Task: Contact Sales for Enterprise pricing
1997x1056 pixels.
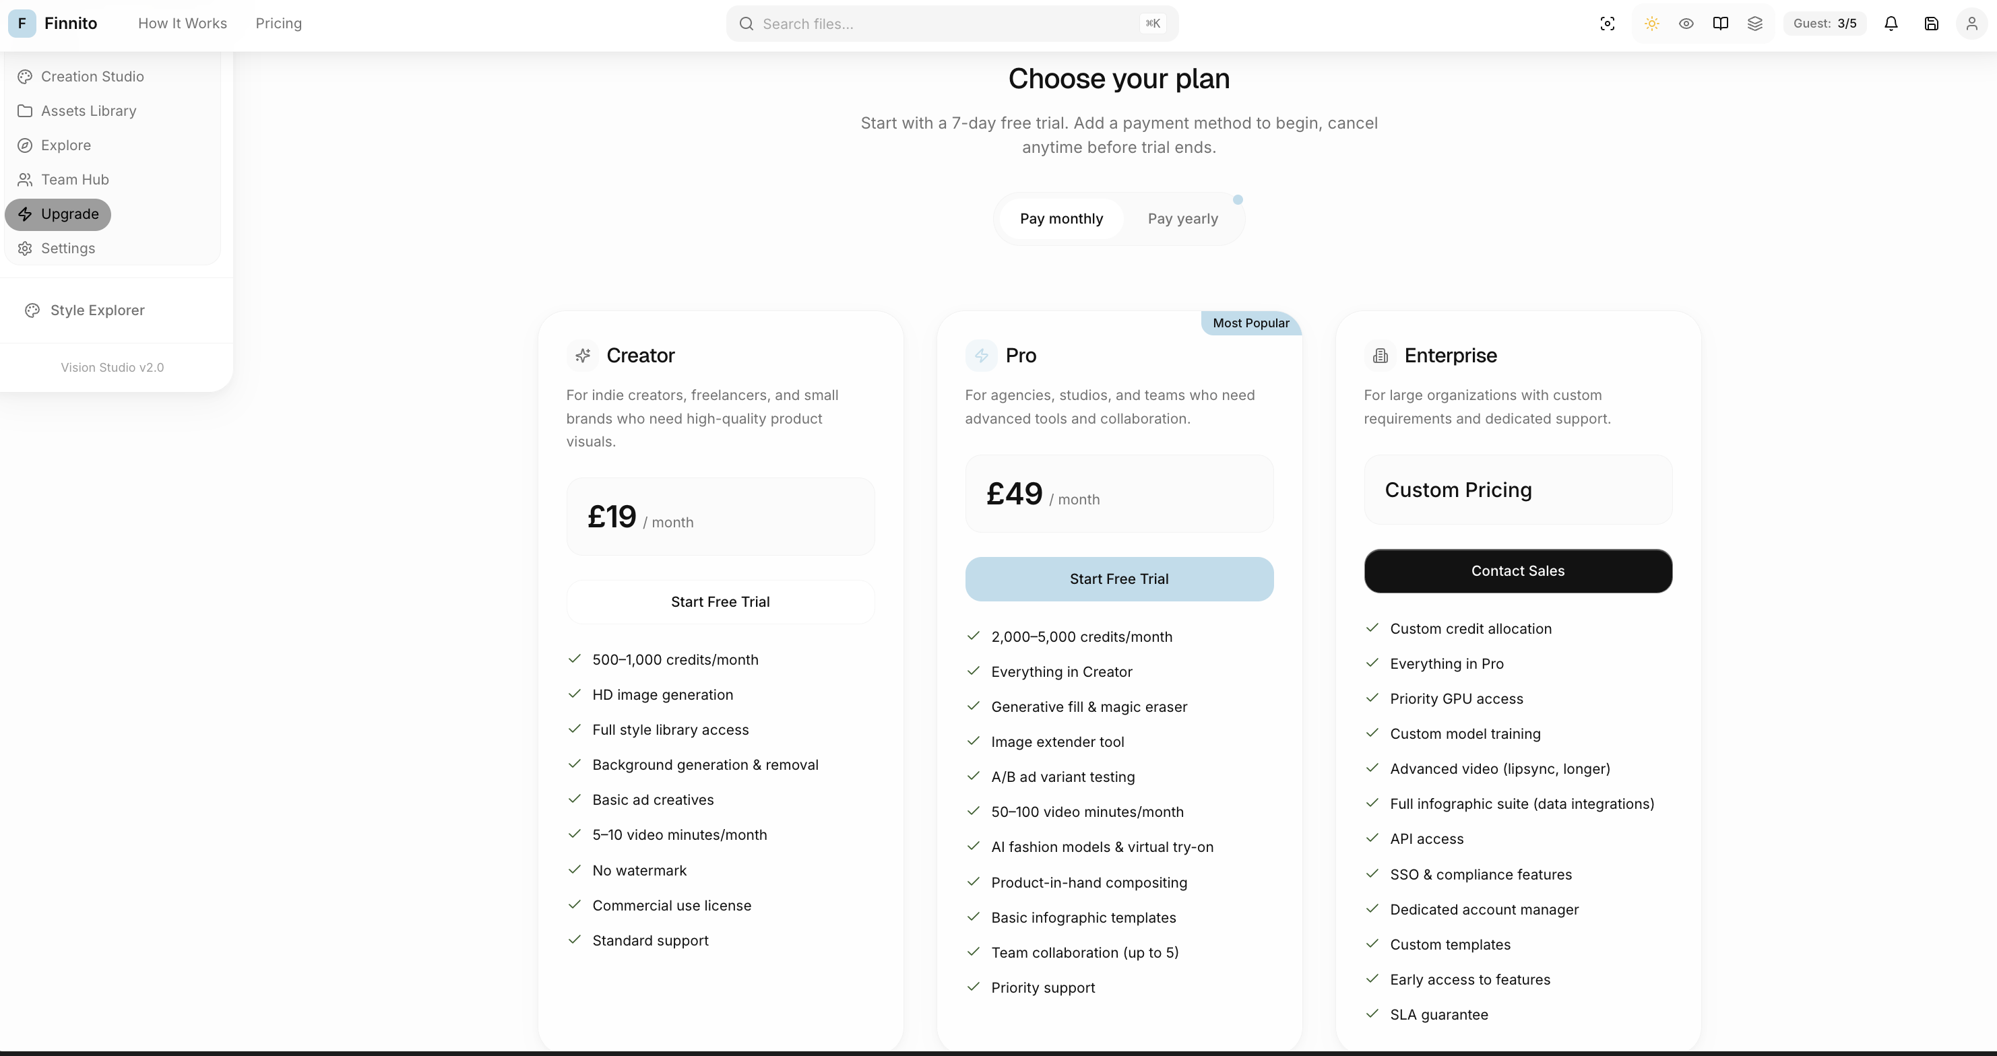Action: tap(1518, 571)
